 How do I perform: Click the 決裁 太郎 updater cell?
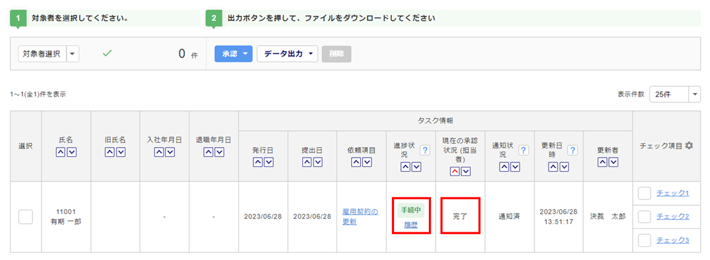(x=608, y=216)
